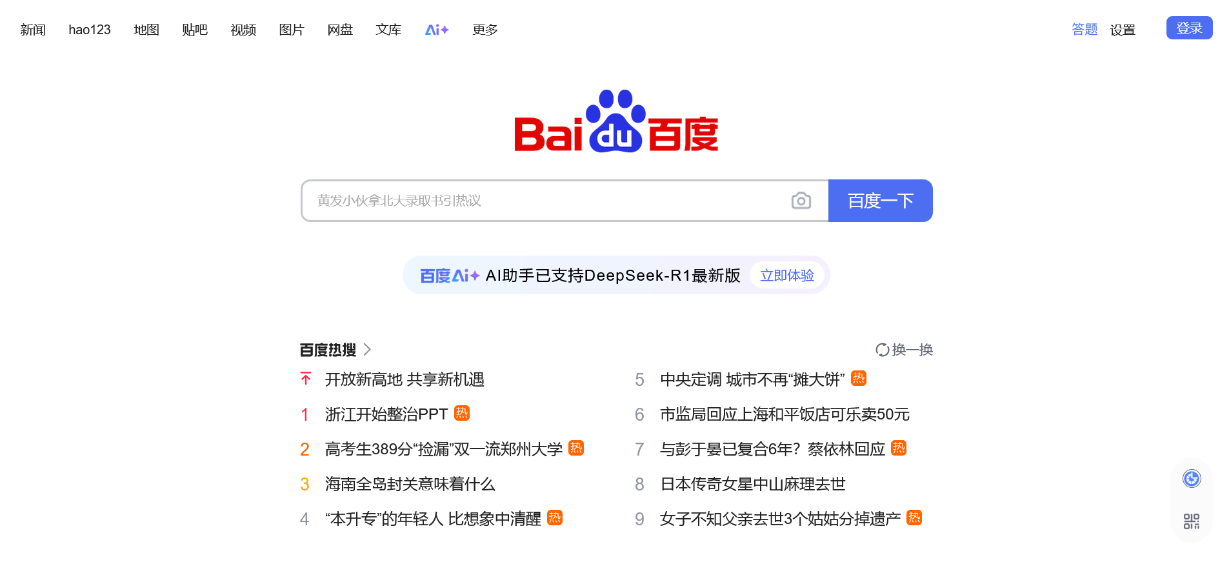Click rank number 3 in the hot list
This screenshot has width=1220, height=564.
[x=305, y=484]
